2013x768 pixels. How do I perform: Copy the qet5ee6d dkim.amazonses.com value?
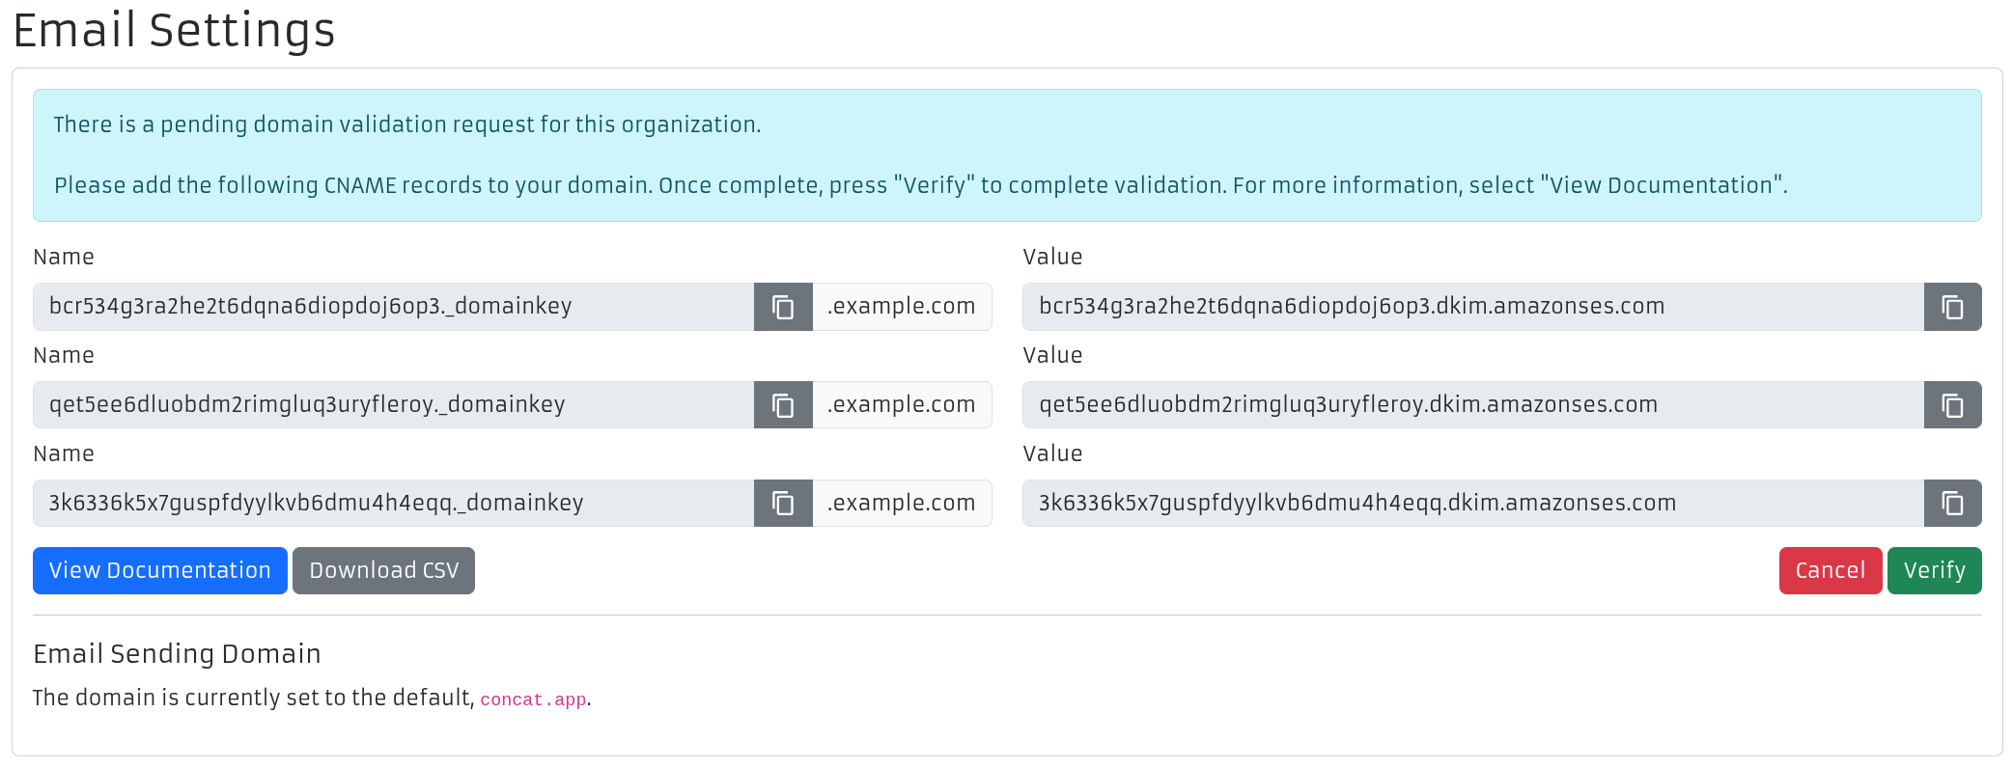(x=1952, y=405)
